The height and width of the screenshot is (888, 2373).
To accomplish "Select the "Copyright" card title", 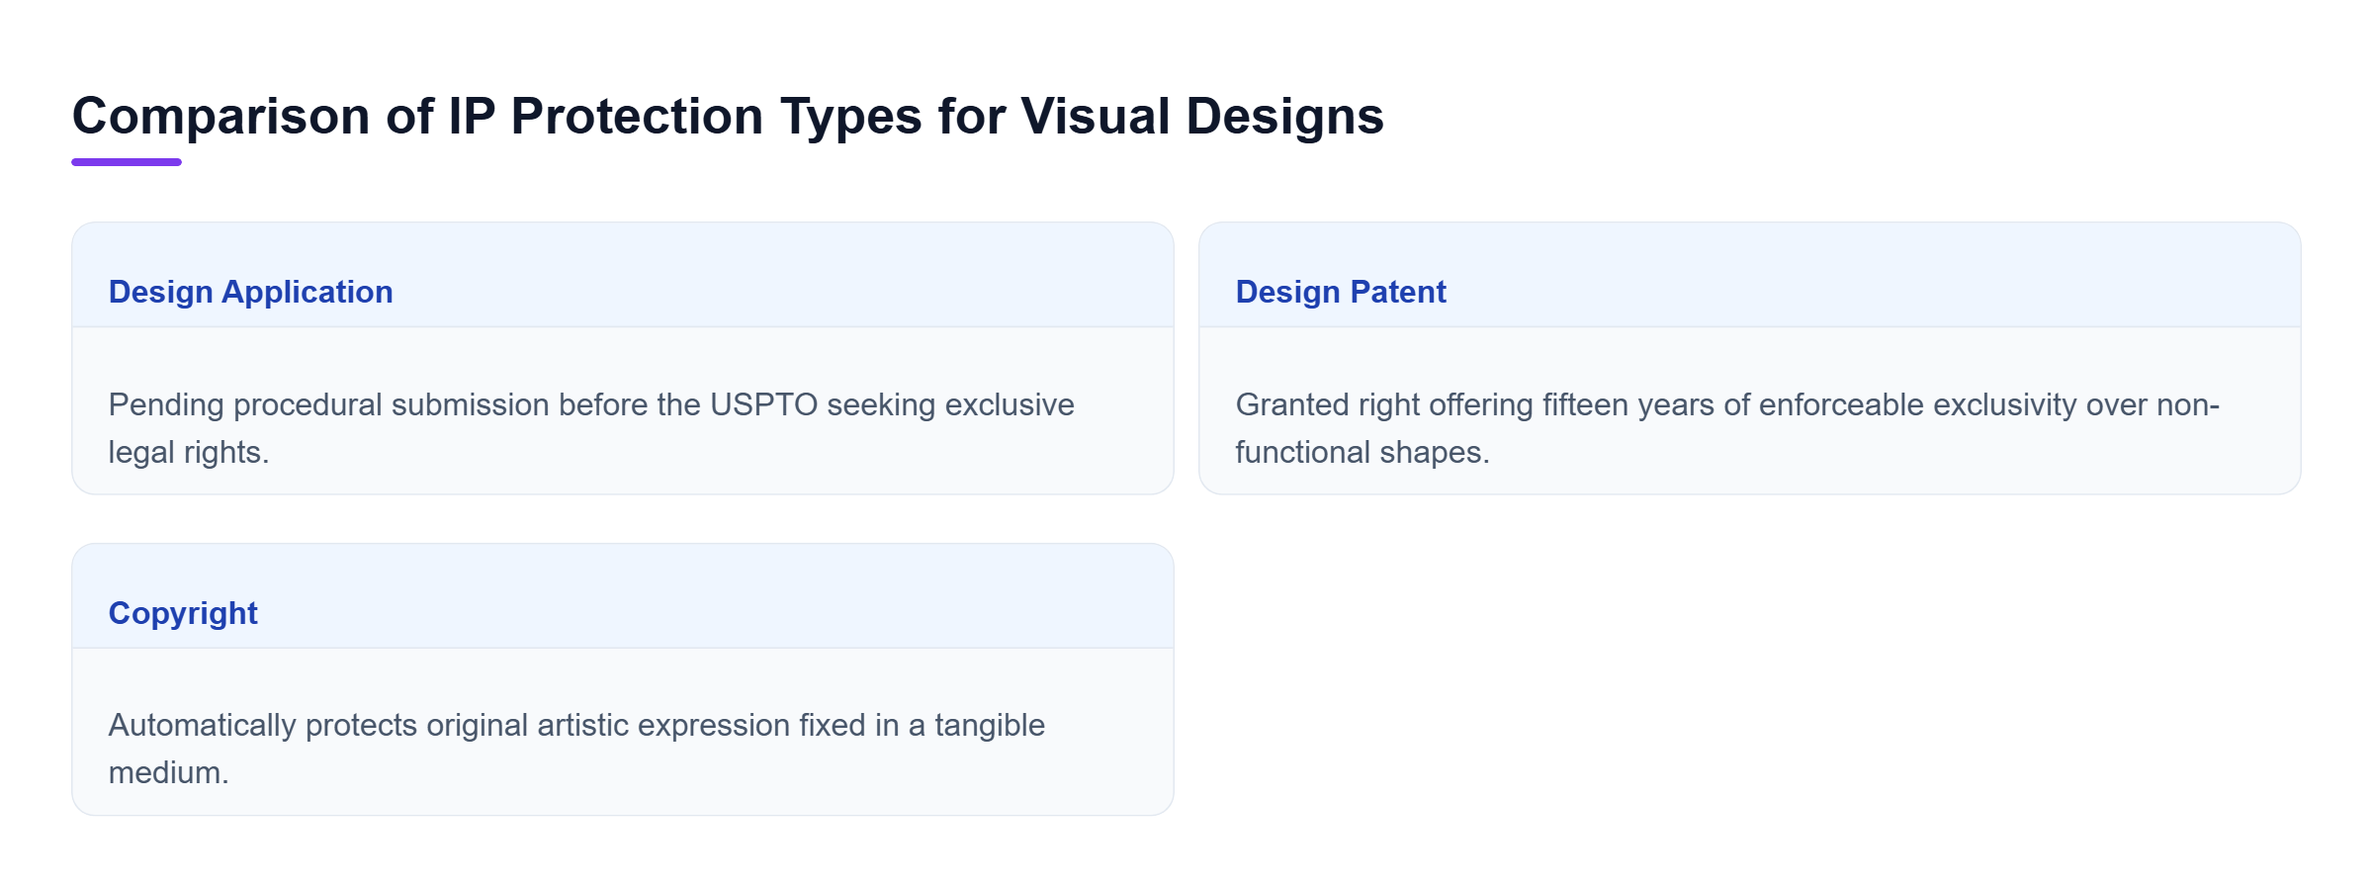I will pos(183,613).
